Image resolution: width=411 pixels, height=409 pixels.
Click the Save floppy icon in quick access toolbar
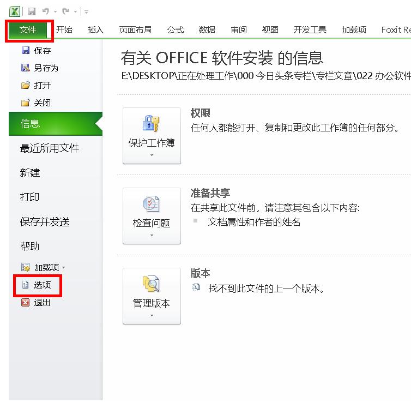point(32,11)
